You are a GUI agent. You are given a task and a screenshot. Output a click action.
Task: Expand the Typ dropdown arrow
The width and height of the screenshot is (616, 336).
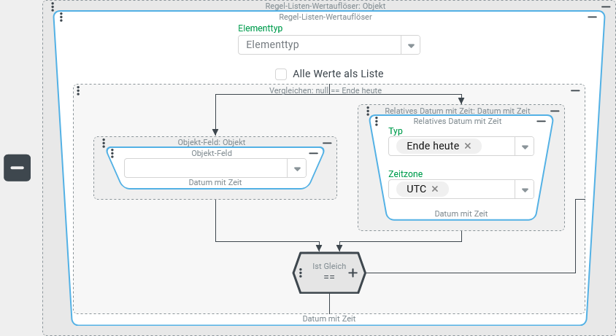pos(525,146)
